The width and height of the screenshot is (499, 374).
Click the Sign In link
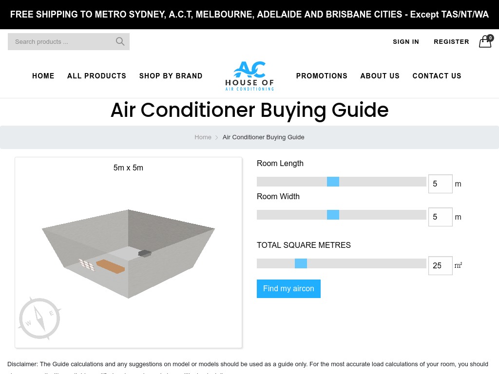tap(406, 42)
